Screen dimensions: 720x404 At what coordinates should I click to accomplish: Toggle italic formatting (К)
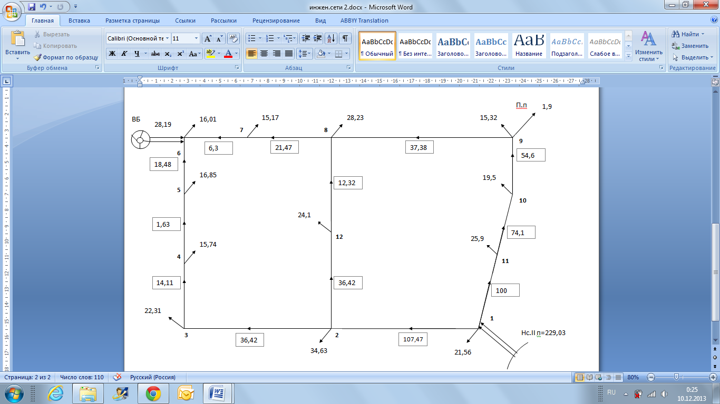coord(124,54)
